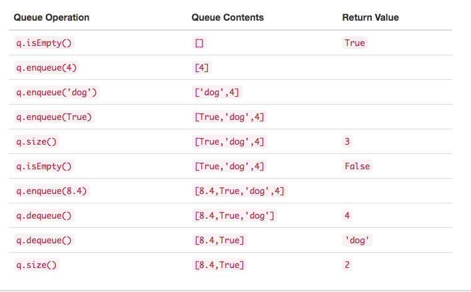Click the return value 4

(x=348, y=215)
